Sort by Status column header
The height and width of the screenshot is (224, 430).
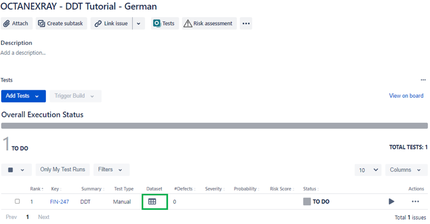coord(311,189)
